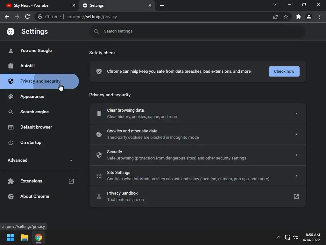Click the share page icon in address bar
The height and width of the screenshot is (245, 326).
tap(276, 17)
